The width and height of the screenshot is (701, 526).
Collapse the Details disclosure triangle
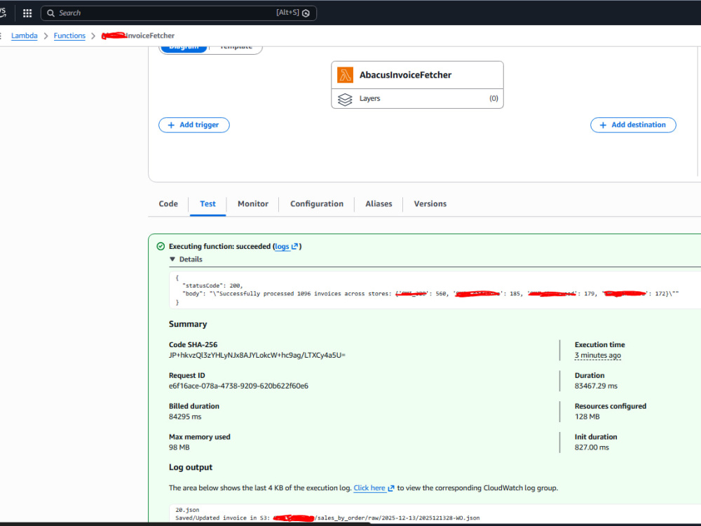click(x=172, y=259)
